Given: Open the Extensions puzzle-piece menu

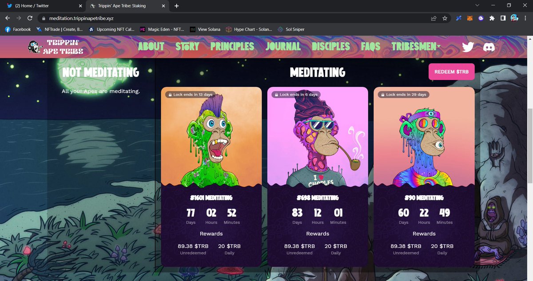Looking at the screenshot, I should click(x=492, y=18).
